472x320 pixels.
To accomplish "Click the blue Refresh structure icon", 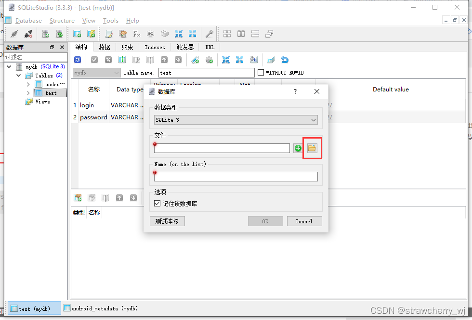I will 78,60.
